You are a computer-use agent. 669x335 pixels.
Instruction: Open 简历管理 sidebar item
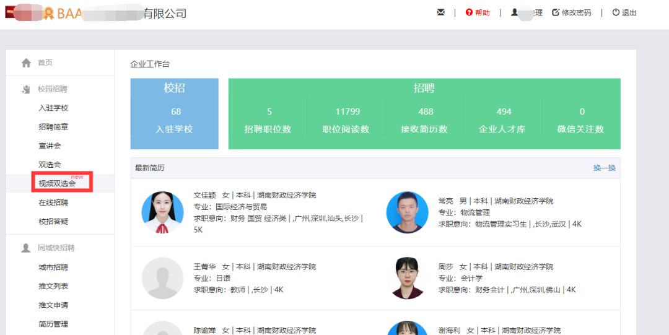click(53, 324)
